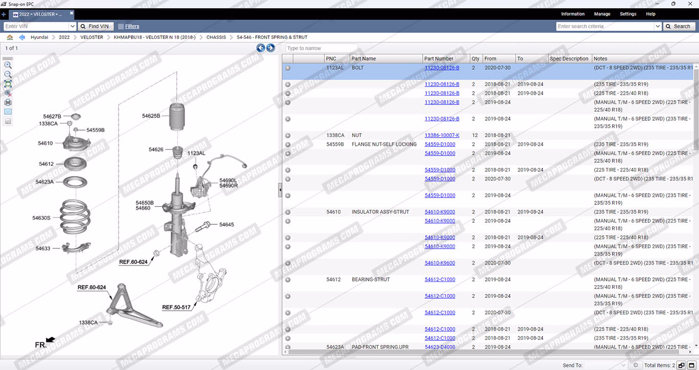
Task: Go to the previous illustration with the left arrow
Action: 260,48
